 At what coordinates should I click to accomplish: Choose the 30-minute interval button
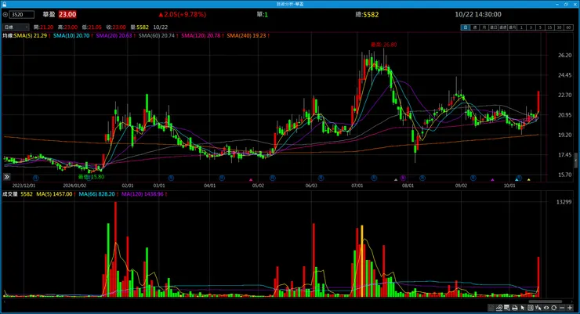[x=559, y=27]
